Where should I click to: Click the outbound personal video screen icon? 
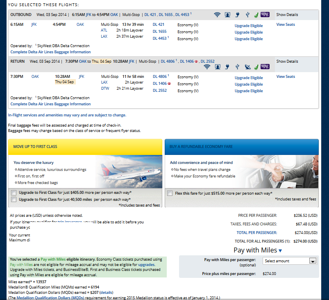[227, 15]
